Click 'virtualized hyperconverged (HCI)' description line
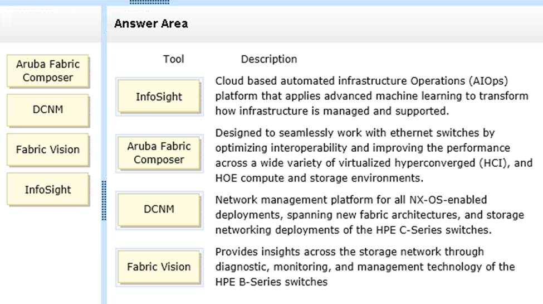The width and height of the screenshot is (543, 304). [374, 163]
